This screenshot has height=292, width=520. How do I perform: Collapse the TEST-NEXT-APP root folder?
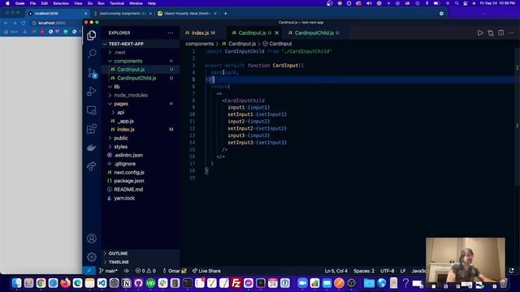click(x=141, y=44)
